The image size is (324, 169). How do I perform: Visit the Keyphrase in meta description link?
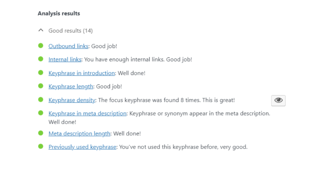click(88, 113)
